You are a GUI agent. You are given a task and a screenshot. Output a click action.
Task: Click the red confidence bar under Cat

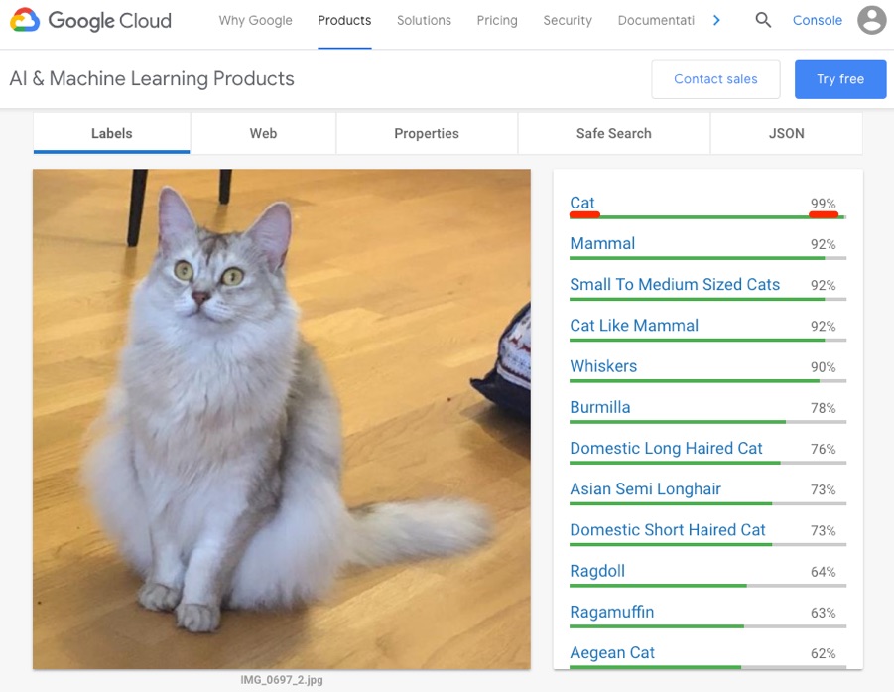click(583, 215)
